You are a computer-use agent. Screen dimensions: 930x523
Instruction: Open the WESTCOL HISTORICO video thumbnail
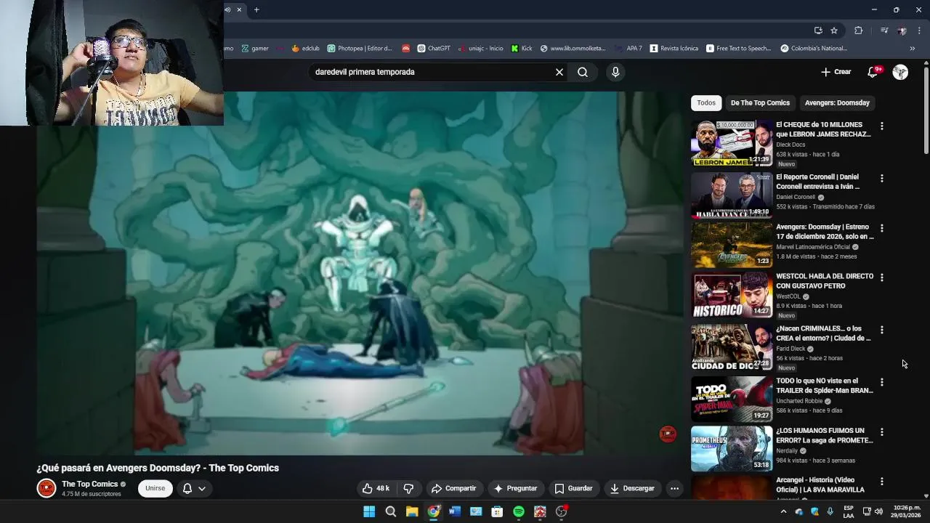[x=732, y=295]
